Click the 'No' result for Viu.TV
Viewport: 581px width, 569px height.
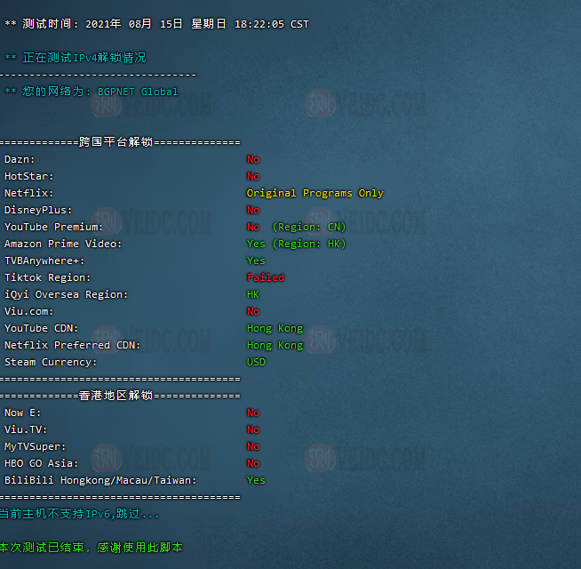(253, 429)
